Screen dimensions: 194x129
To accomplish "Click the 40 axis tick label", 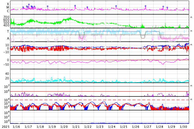I will pos(7,74).
